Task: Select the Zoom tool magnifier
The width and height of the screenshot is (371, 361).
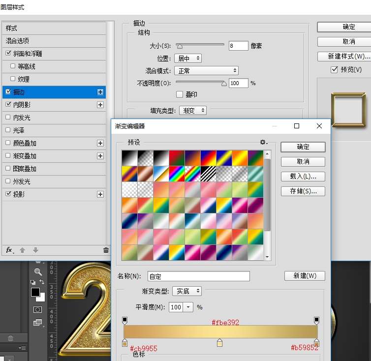Action: click(38, 271)
